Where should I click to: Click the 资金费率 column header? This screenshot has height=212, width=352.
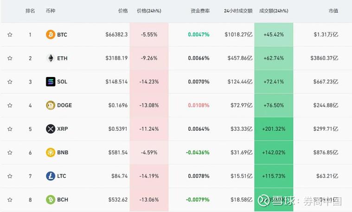point(200,11)
